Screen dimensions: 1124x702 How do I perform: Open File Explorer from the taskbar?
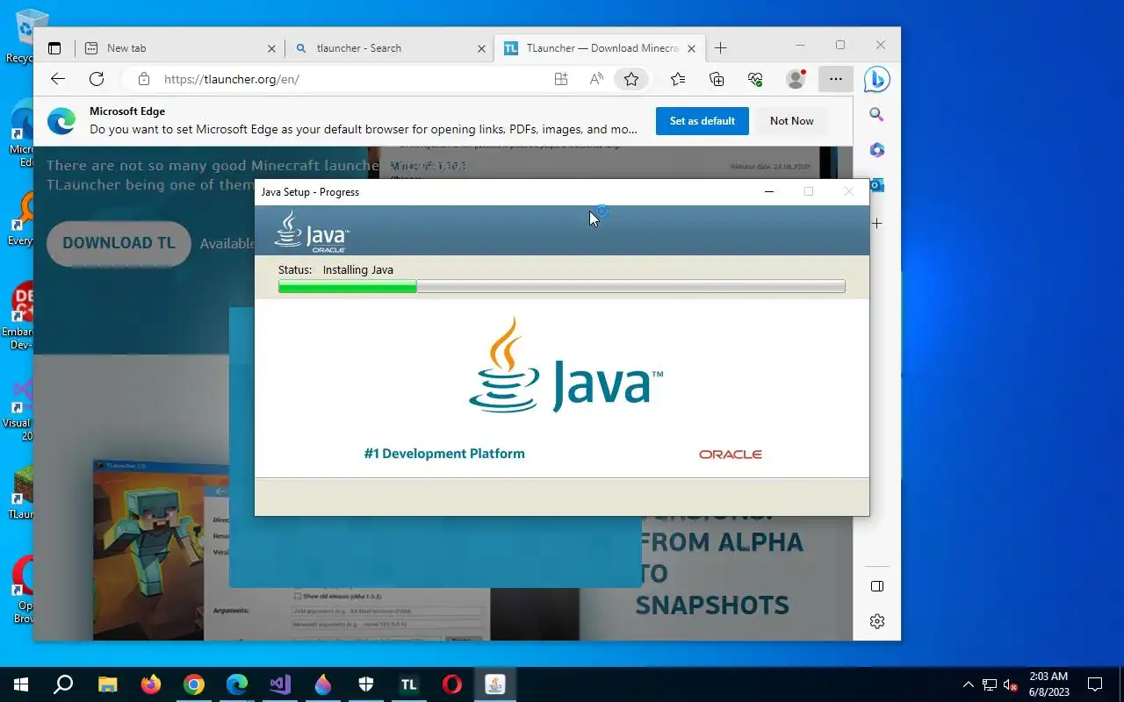tap(107, 684)
